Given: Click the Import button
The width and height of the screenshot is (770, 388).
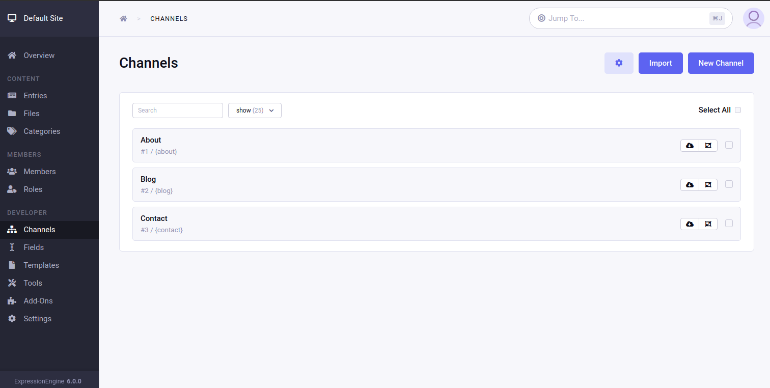Looking at the screenshot, I should (661, 63).
